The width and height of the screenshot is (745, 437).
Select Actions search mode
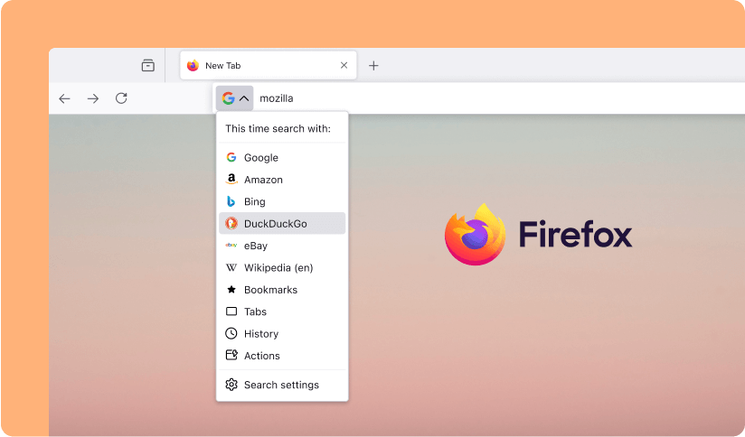[x=282, y=356]
